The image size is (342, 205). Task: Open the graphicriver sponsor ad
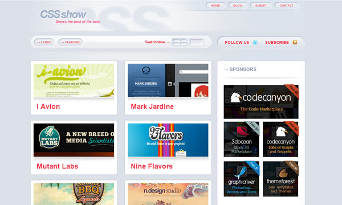(x=242, y=179)
